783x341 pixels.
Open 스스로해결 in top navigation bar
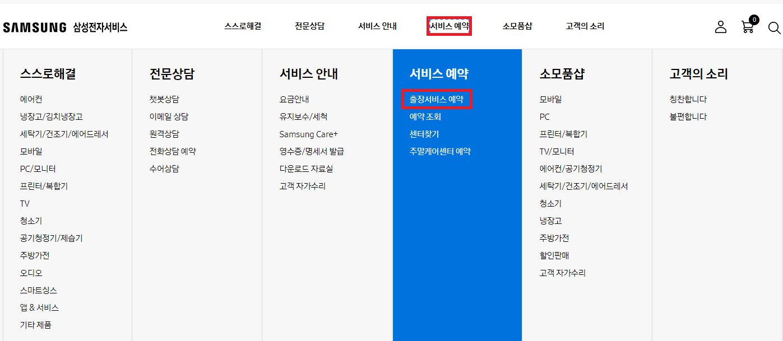tap(243, 26)
